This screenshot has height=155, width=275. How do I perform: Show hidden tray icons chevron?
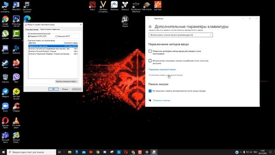(x=241, y=152)
